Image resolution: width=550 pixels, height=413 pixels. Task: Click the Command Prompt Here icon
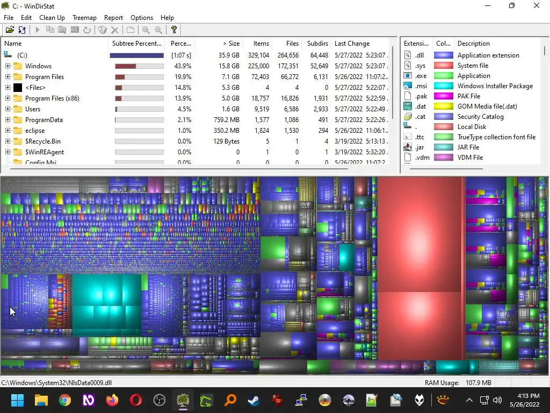[x=75, y=30]
